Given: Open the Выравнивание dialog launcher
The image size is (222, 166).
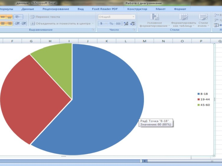Looking at the screenshot, I should point(93,30).
